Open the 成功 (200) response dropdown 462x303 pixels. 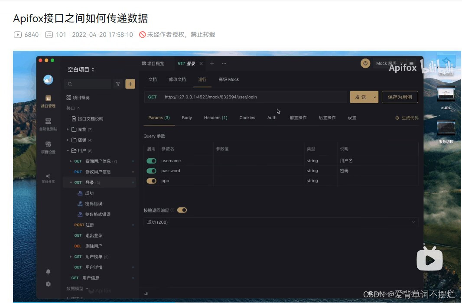point(281,222)
